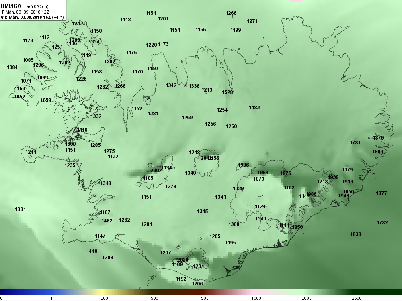Click the map value '1192'

tap(181, 279)
